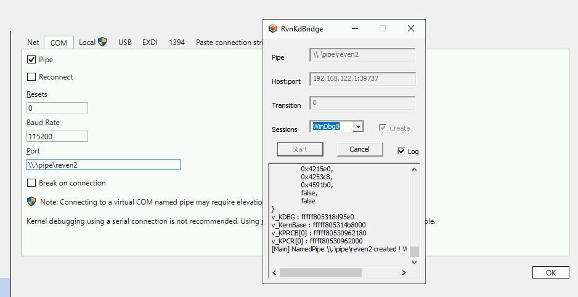Enable the Reconnect checkbox
The height and width of the screenshot is (297, 578).
coord(31,76)
